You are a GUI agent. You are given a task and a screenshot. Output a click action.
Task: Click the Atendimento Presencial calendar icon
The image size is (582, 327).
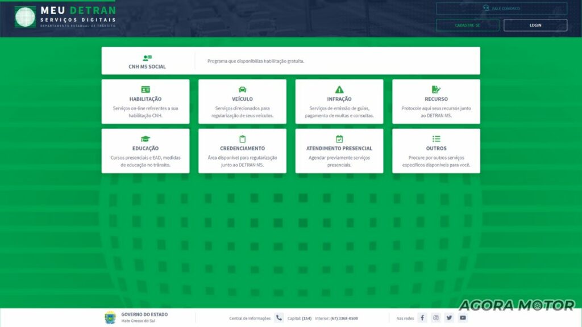click(x=339, y=139)
